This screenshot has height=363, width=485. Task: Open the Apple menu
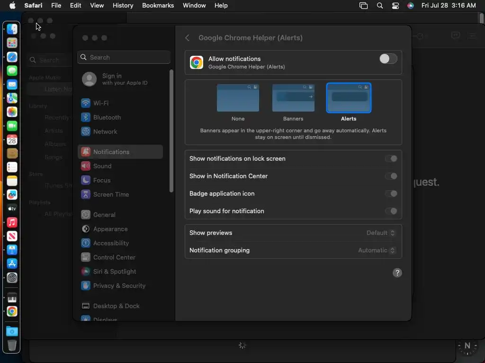pyautogui.click(x=12, y=6)
